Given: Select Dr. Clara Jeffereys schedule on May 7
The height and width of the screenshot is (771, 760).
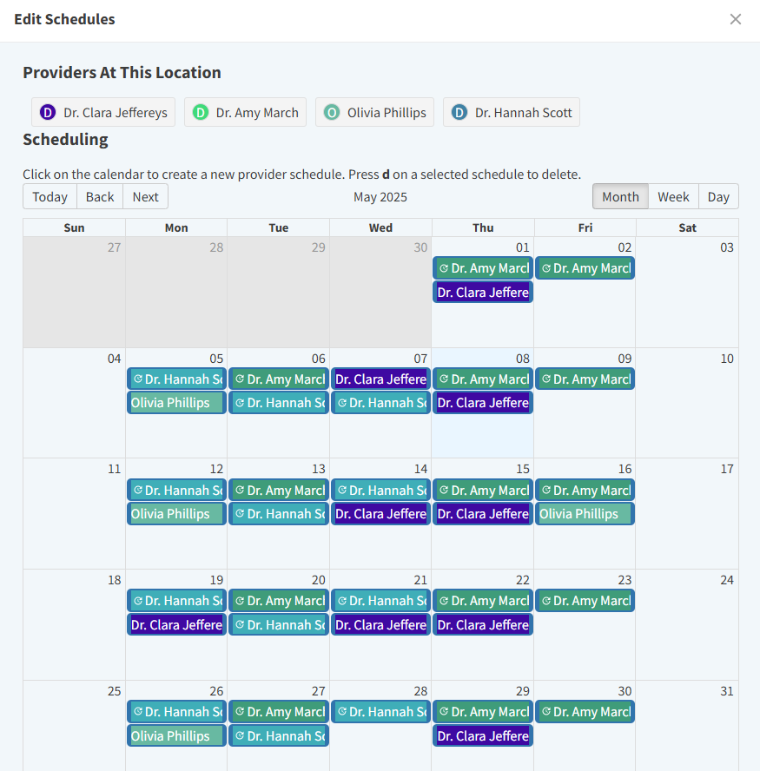Looking at the screenshot, I should click(380, 379).
